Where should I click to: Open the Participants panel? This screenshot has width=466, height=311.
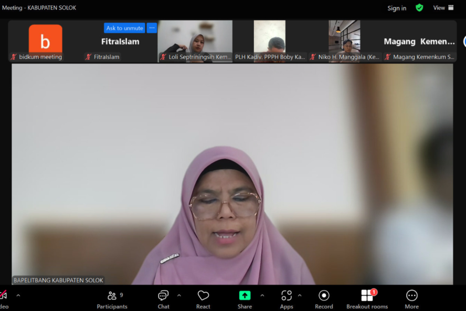coord(112,298)
